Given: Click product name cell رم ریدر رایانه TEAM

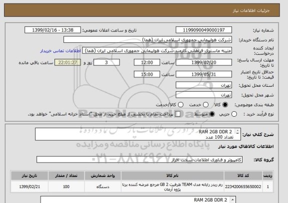Looking at the screenshot, I should coord(172,187).
